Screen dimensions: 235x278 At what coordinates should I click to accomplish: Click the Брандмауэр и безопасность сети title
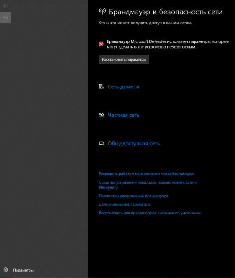(166, 12)
